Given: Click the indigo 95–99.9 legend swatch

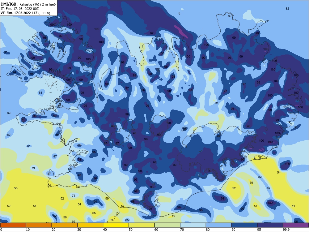Looking at the screenshot, I should (270, 225).
